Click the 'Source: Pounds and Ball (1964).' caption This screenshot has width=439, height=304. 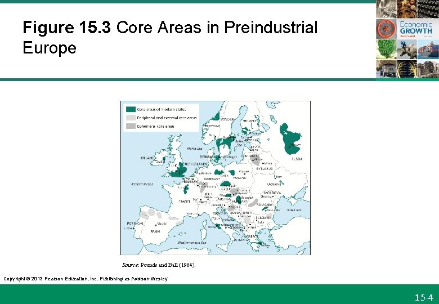pos(159,265)
